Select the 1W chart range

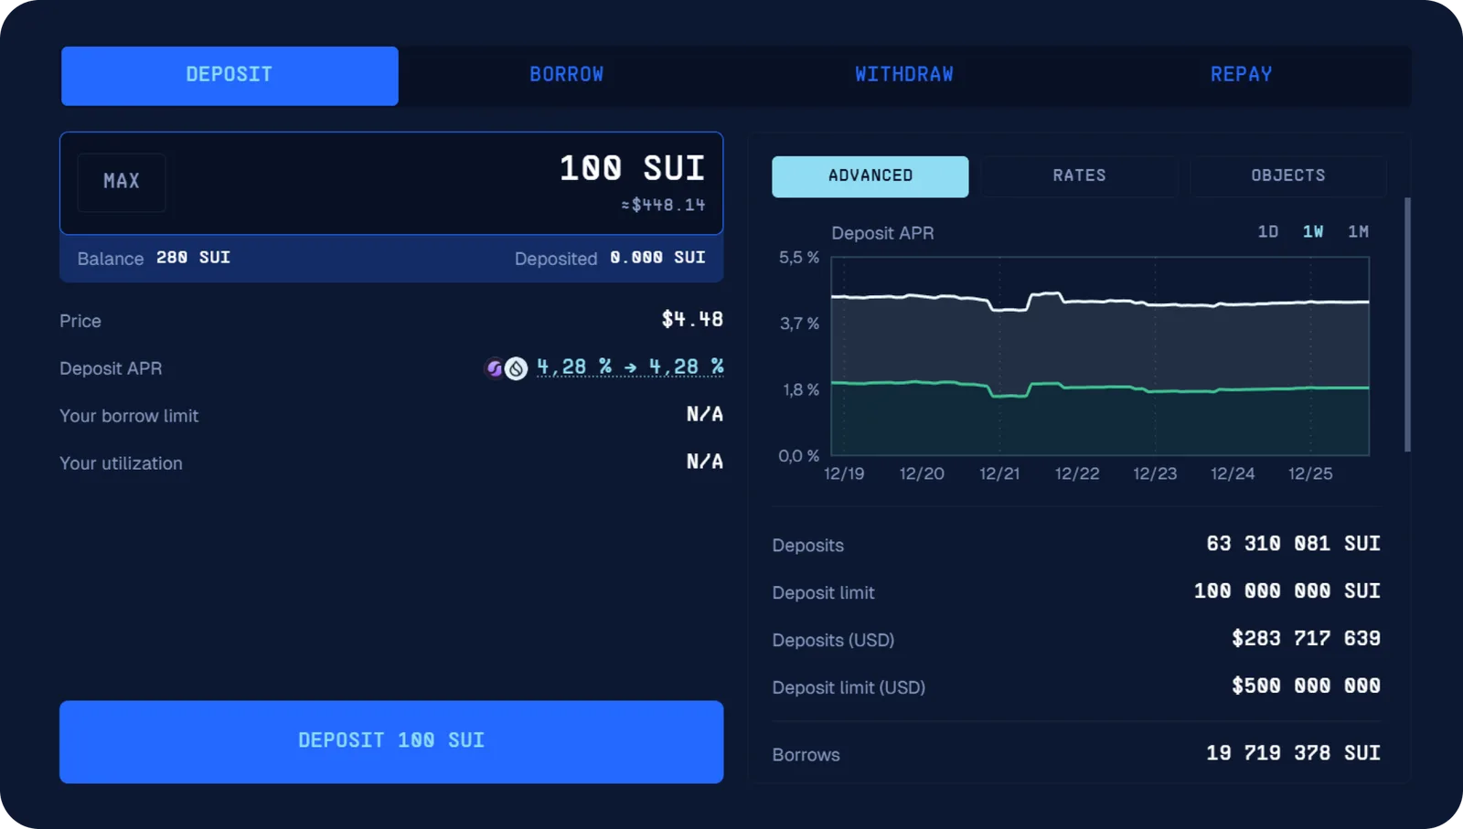[x=1313, y=232]
